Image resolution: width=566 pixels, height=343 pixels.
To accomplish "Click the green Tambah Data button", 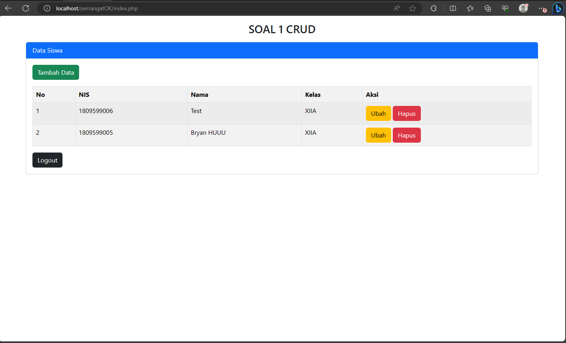I will (x=56, y=72).
